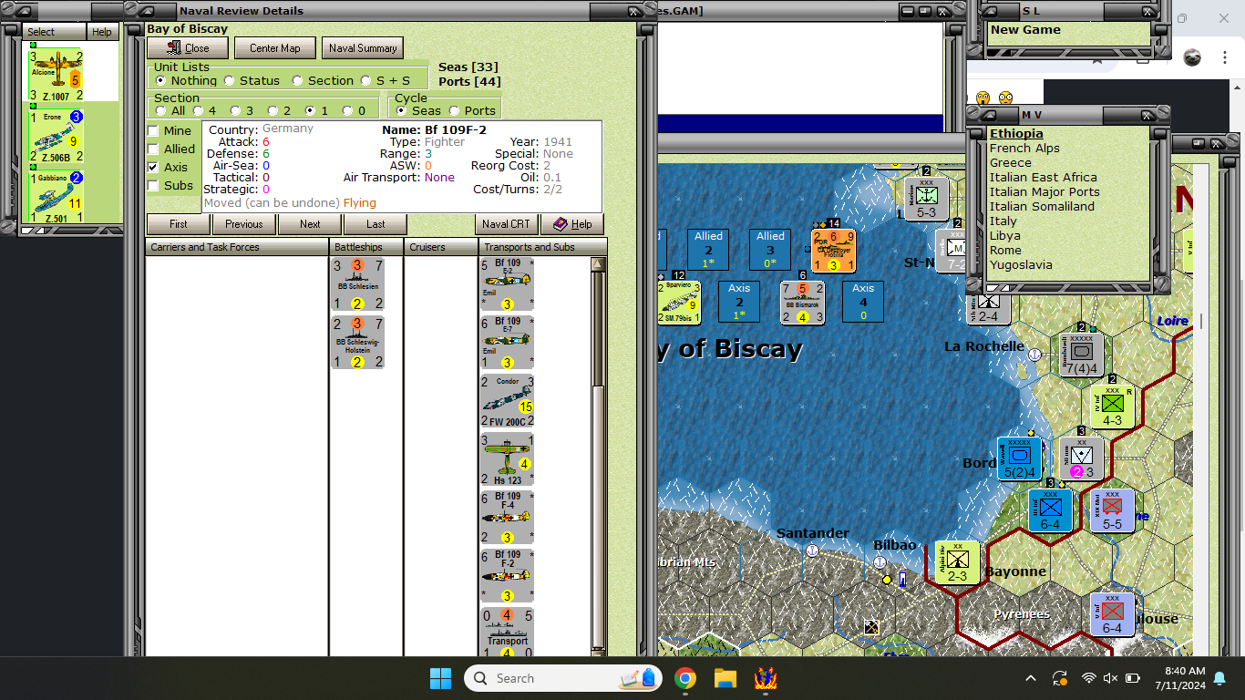The height and width of the screenshot is (700, 1245).
Task: Click Cruisers column header
Action: click(441, 247)
